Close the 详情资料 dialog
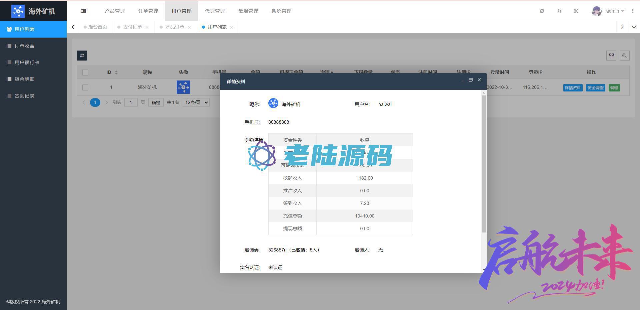Image resolution: width=640 pixels, height=310 pixels. [x=479, y=80]
